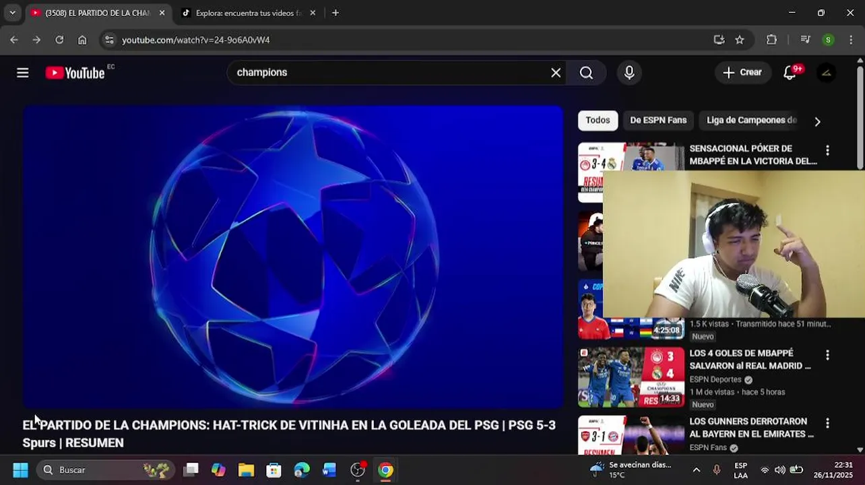Open the weather widget 'Se avecinan días'

pyautogui.click(x=631, y=470)
